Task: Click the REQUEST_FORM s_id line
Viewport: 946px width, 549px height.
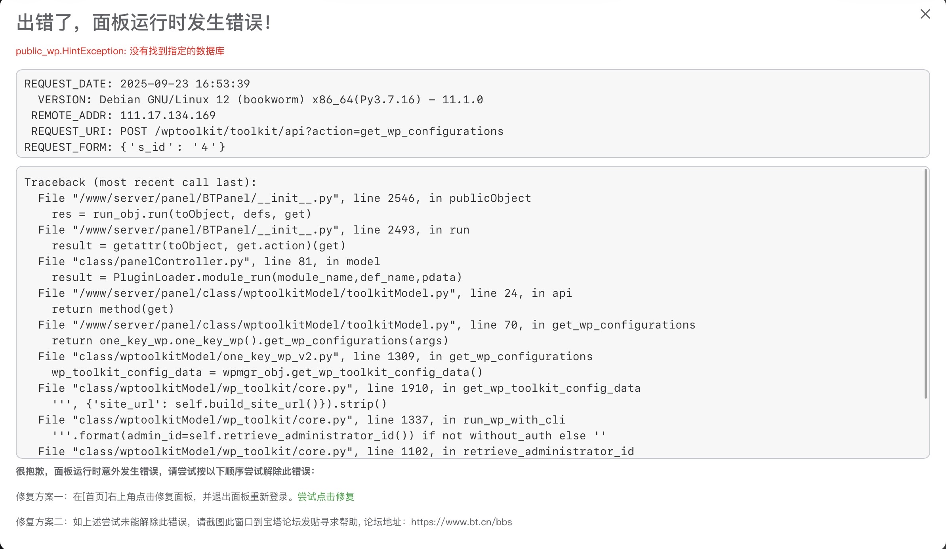Action: point(125,147)
